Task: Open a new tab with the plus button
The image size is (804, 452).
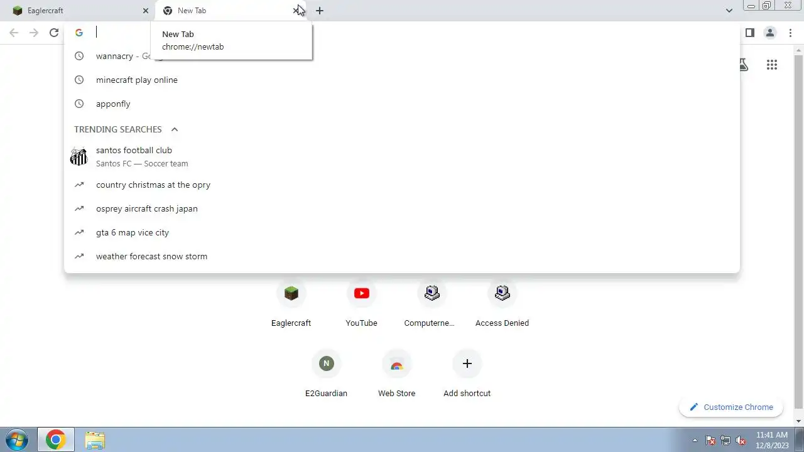Action: click(x=320, y=11)
